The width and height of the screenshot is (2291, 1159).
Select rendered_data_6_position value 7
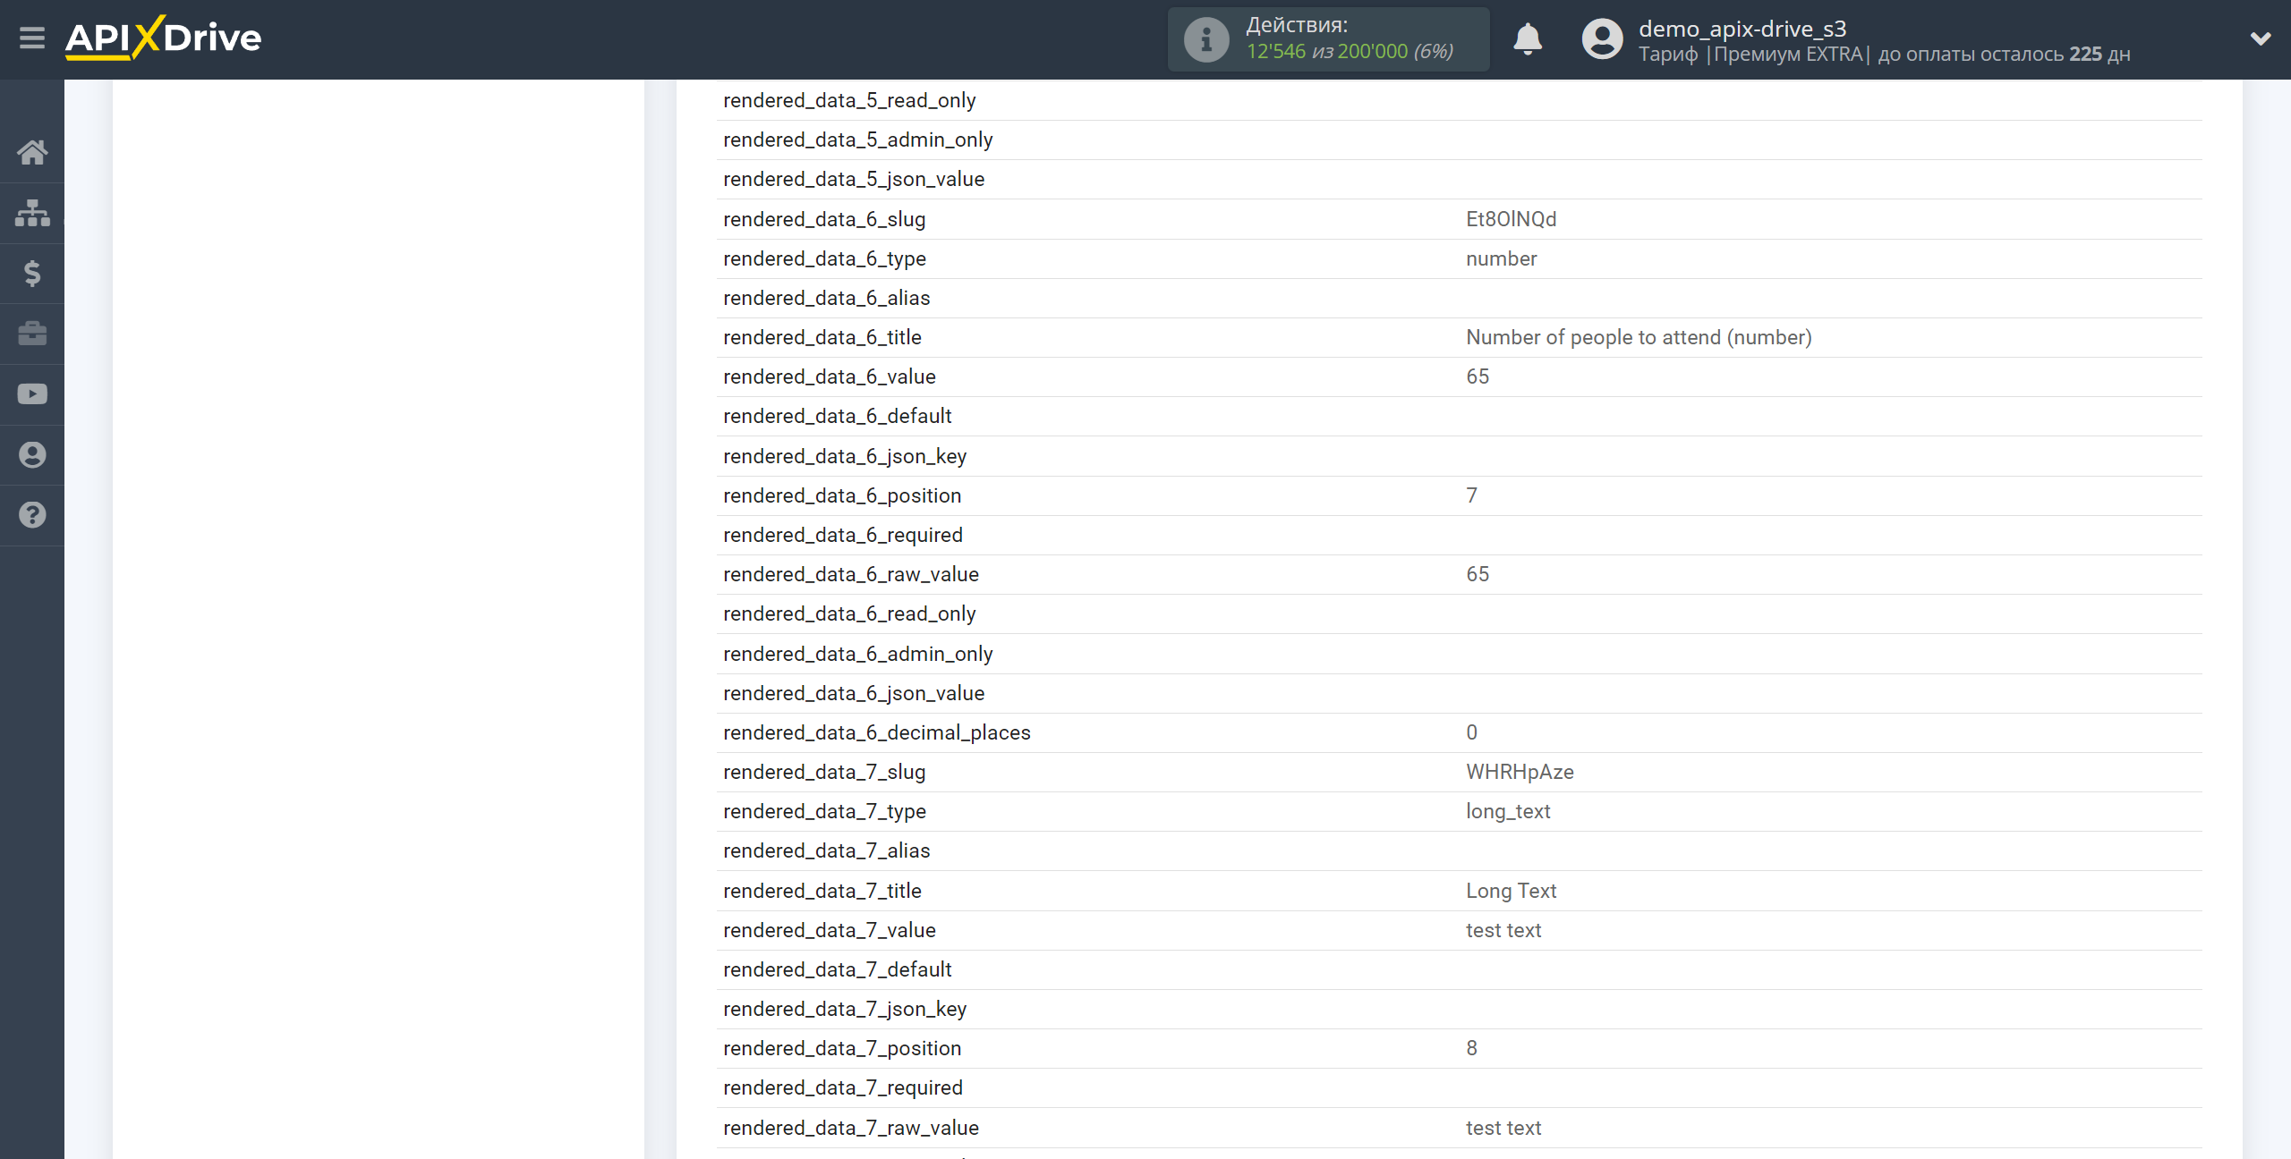(x=1471, y=495)
